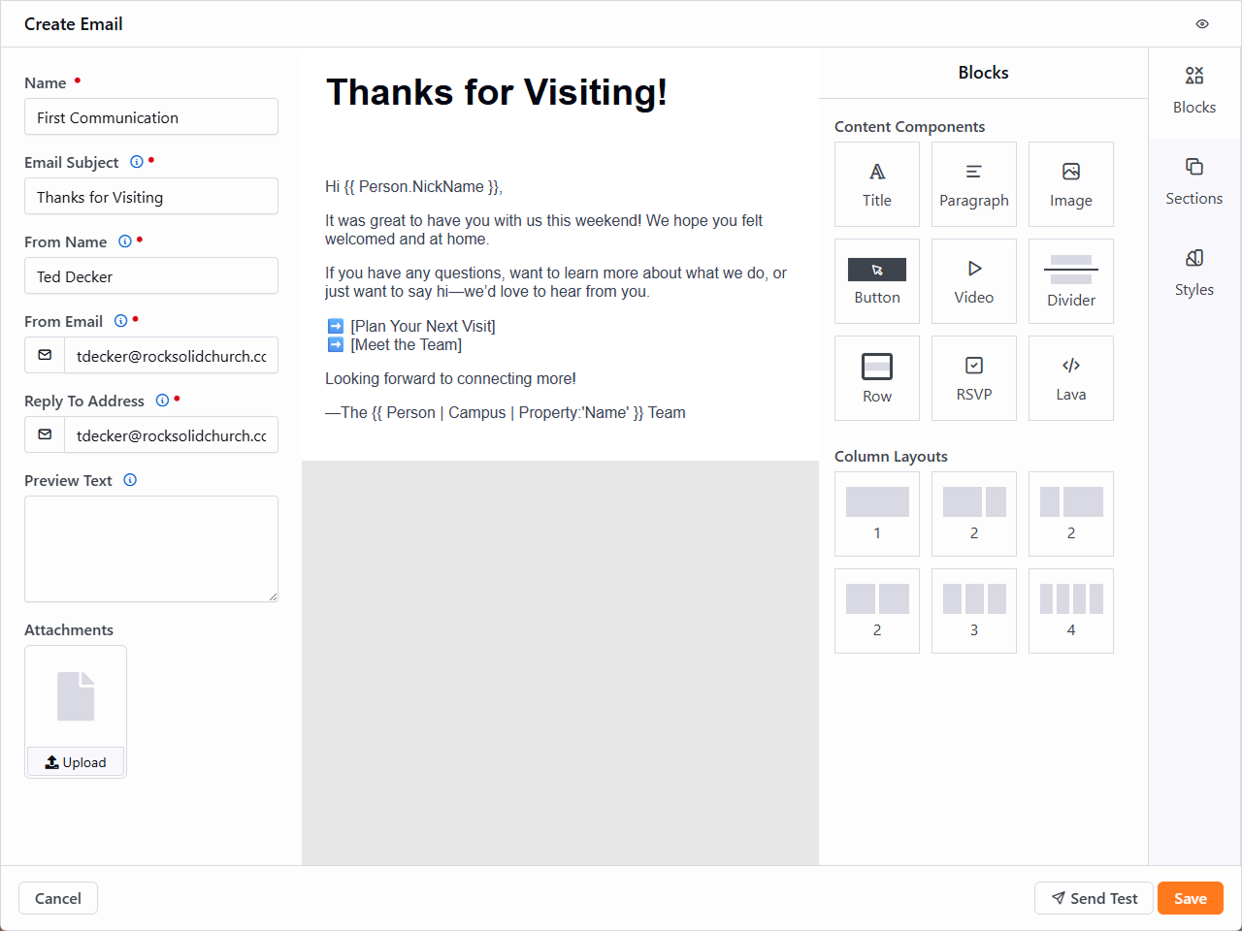Screen dimensions: 1242x931
Task: Show info tooltip for Preview Text
Action: 130,480
